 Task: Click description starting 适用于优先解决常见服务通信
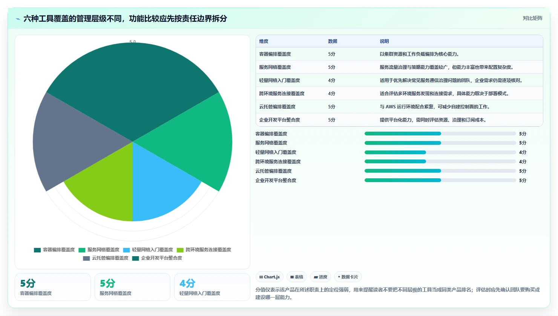pos(451,81)
